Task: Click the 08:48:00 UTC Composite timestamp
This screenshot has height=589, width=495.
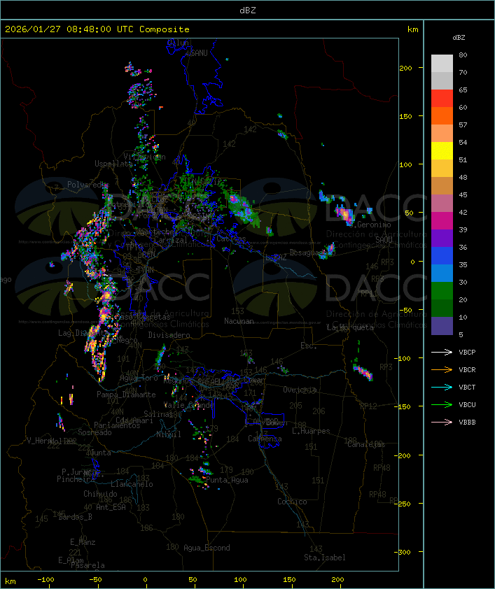Action: click(97, 29)
